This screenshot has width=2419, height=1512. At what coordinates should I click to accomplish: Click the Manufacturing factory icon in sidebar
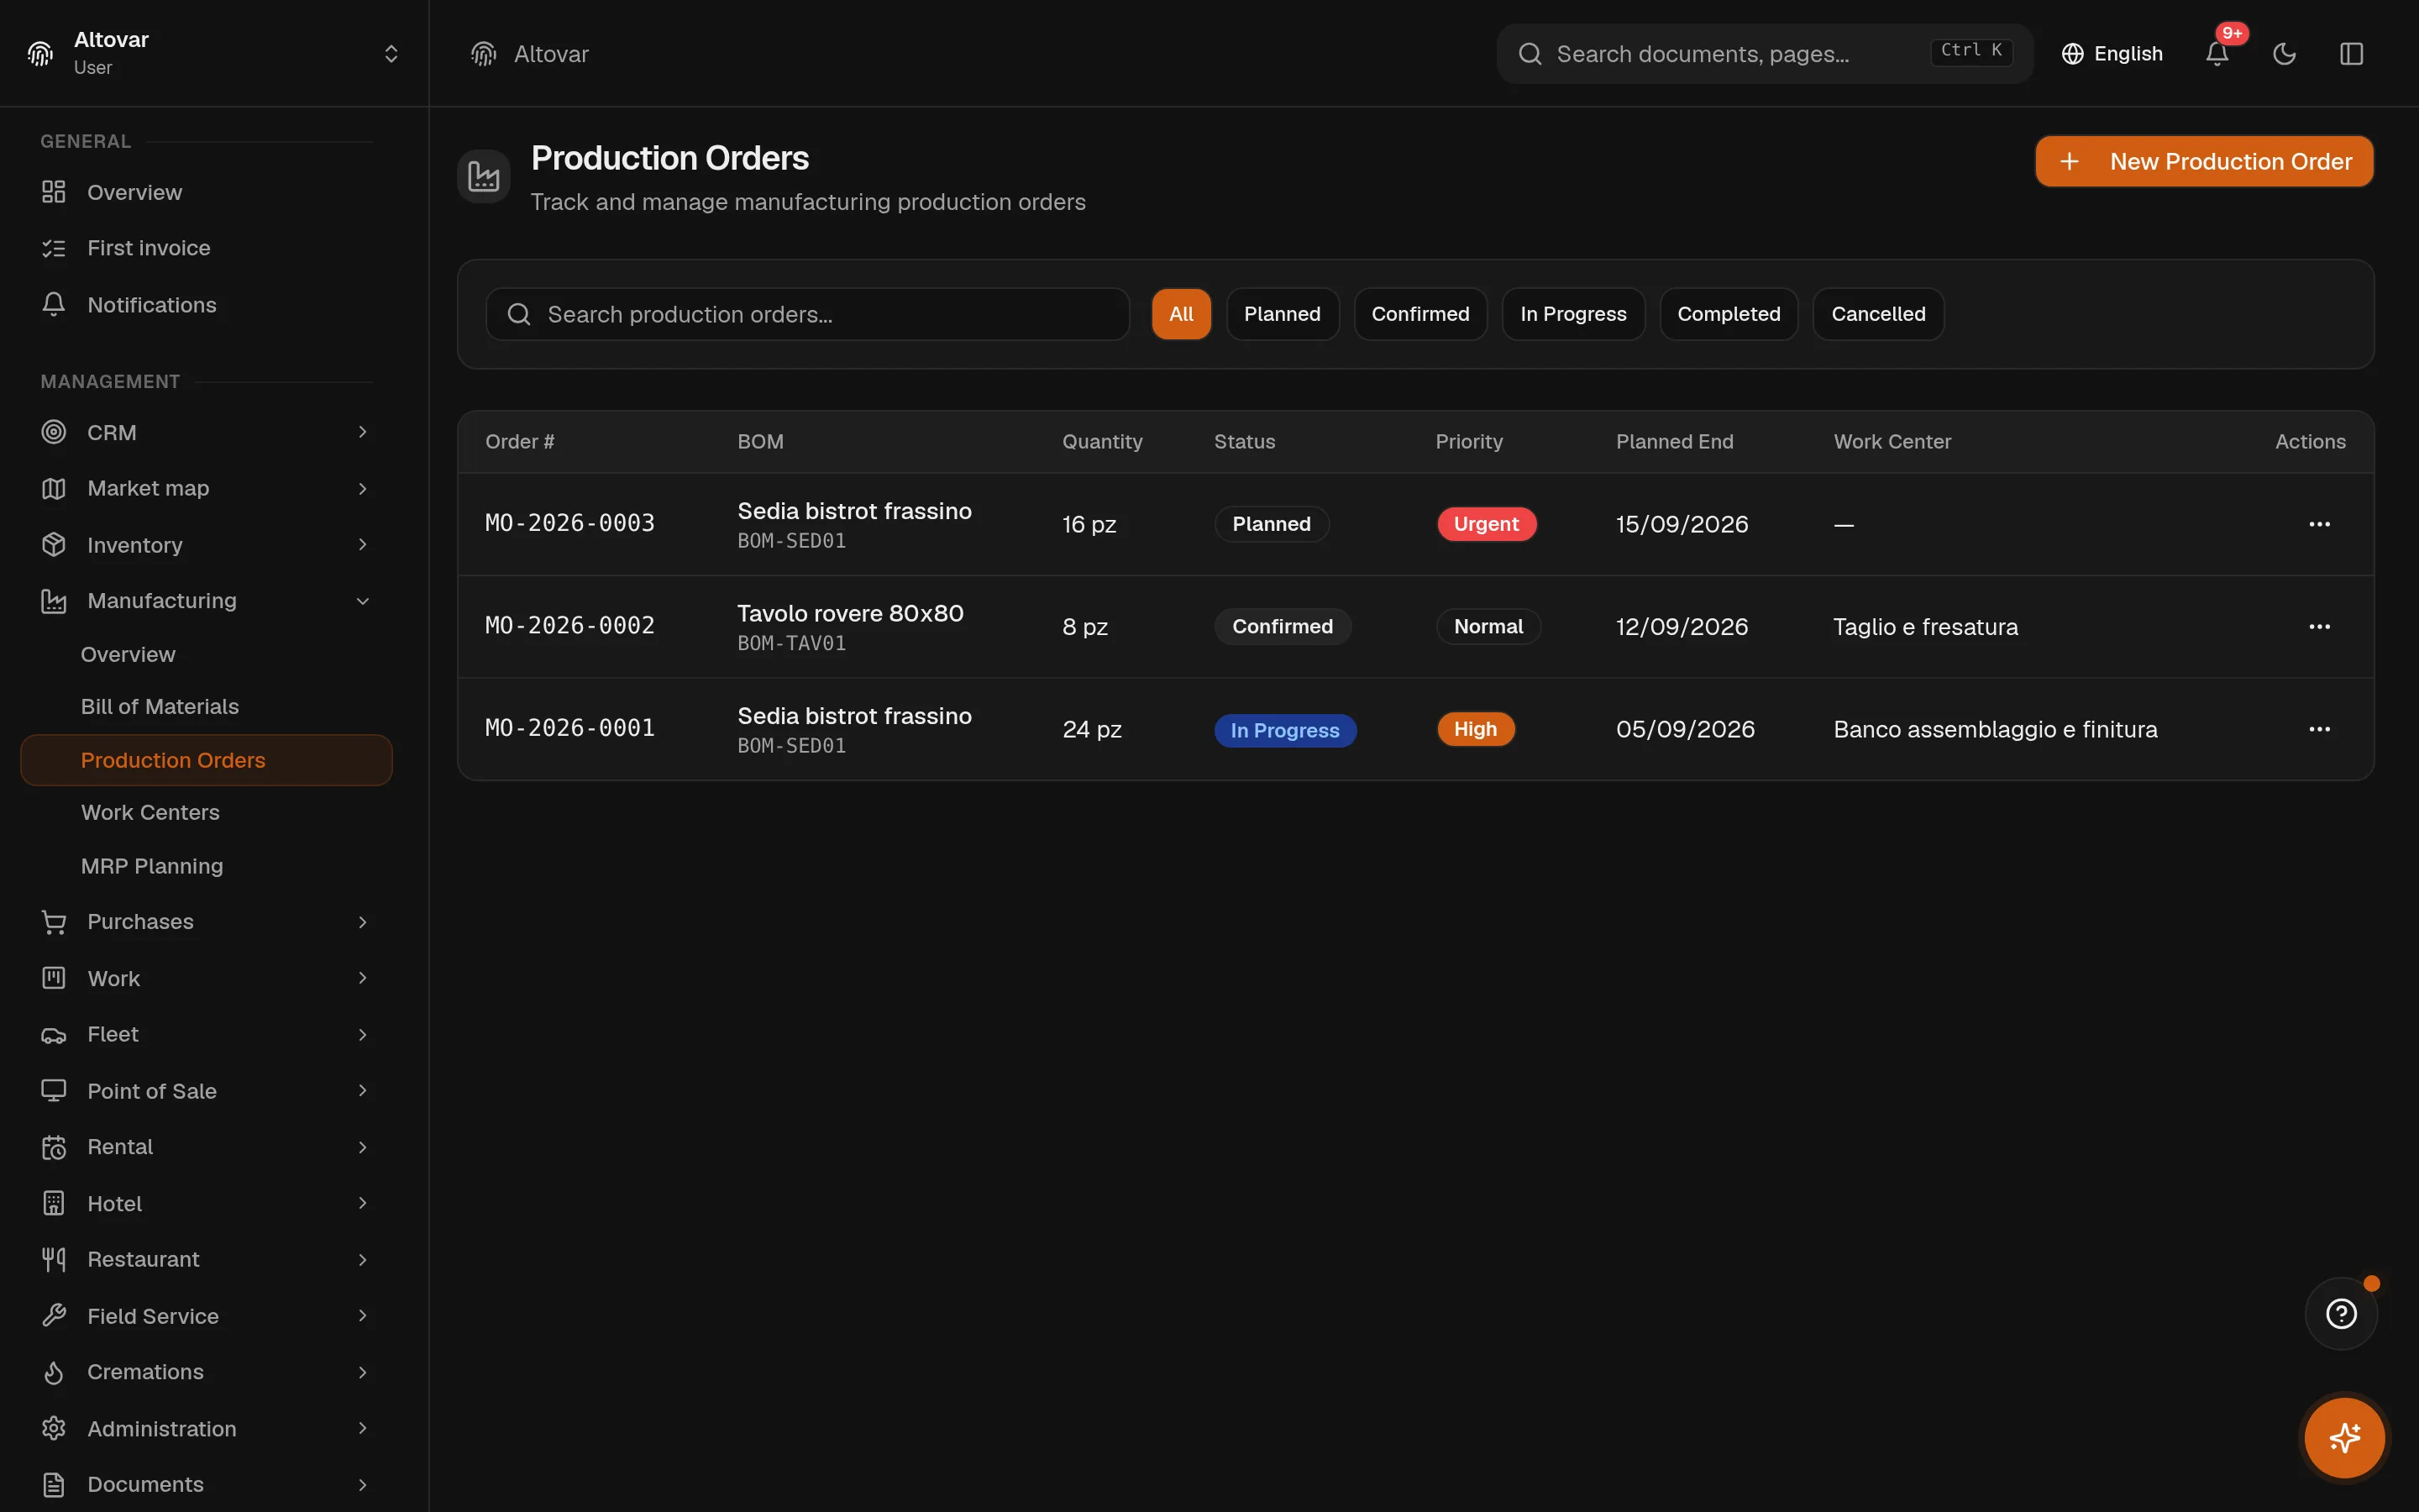point(54,601)
